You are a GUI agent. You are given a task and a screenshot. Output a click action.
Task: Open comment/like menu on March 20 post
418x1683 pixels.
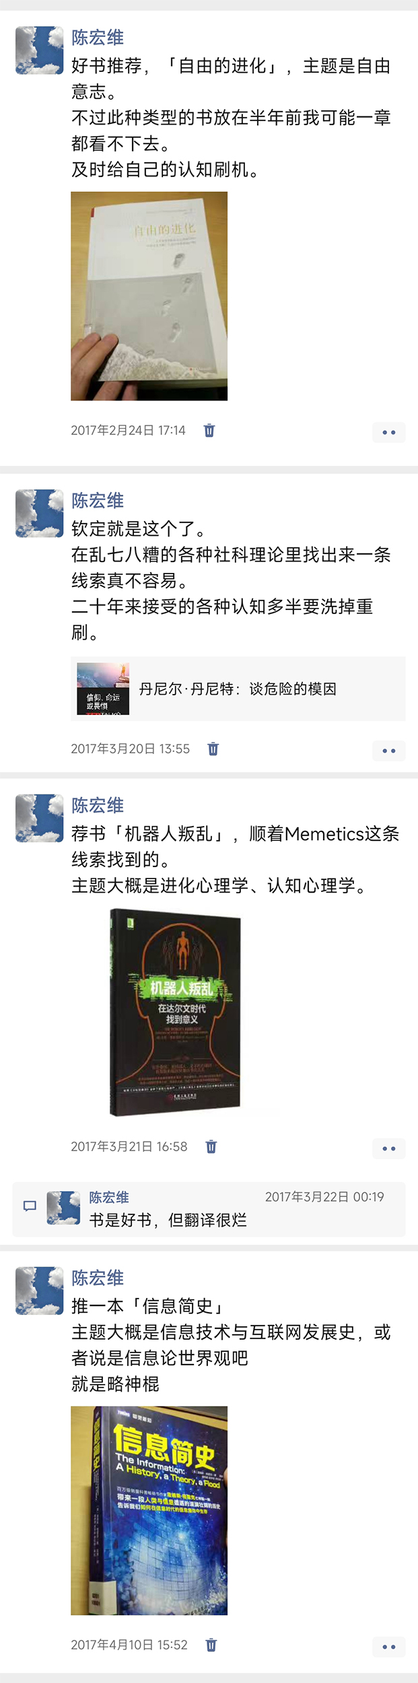[x=389, y=751]
